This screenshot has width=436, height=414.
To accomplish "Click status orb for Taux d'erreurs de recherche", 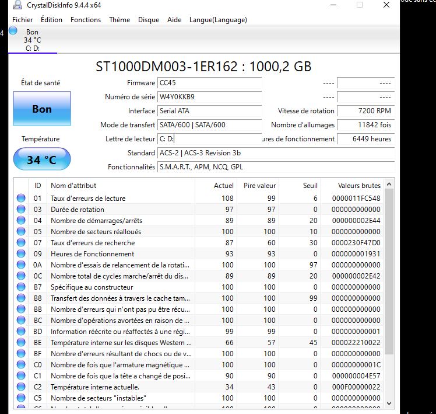I will tap(21, 242).
